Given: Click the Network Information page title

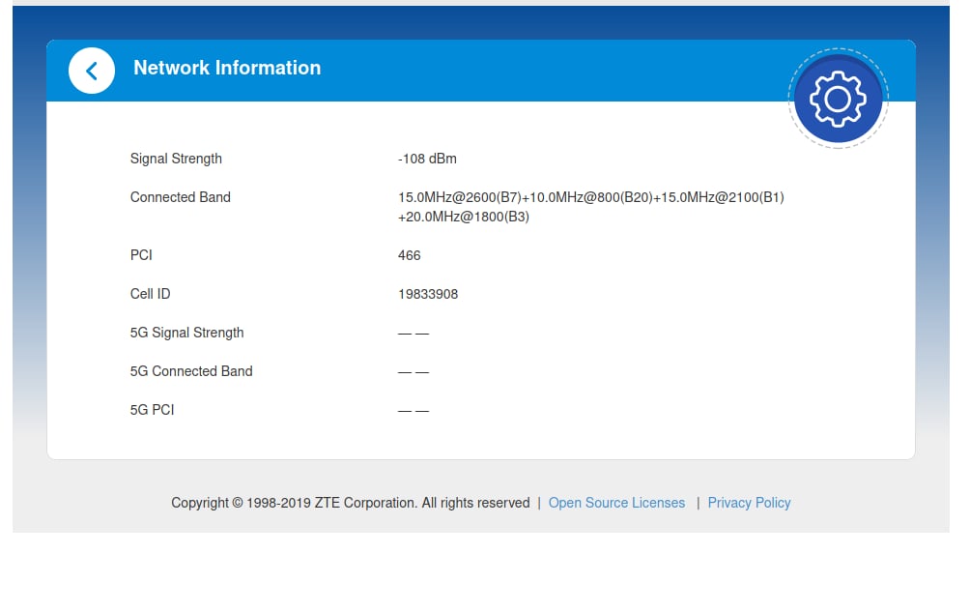Looking at the screenshot, I should (x=227, y=68).
